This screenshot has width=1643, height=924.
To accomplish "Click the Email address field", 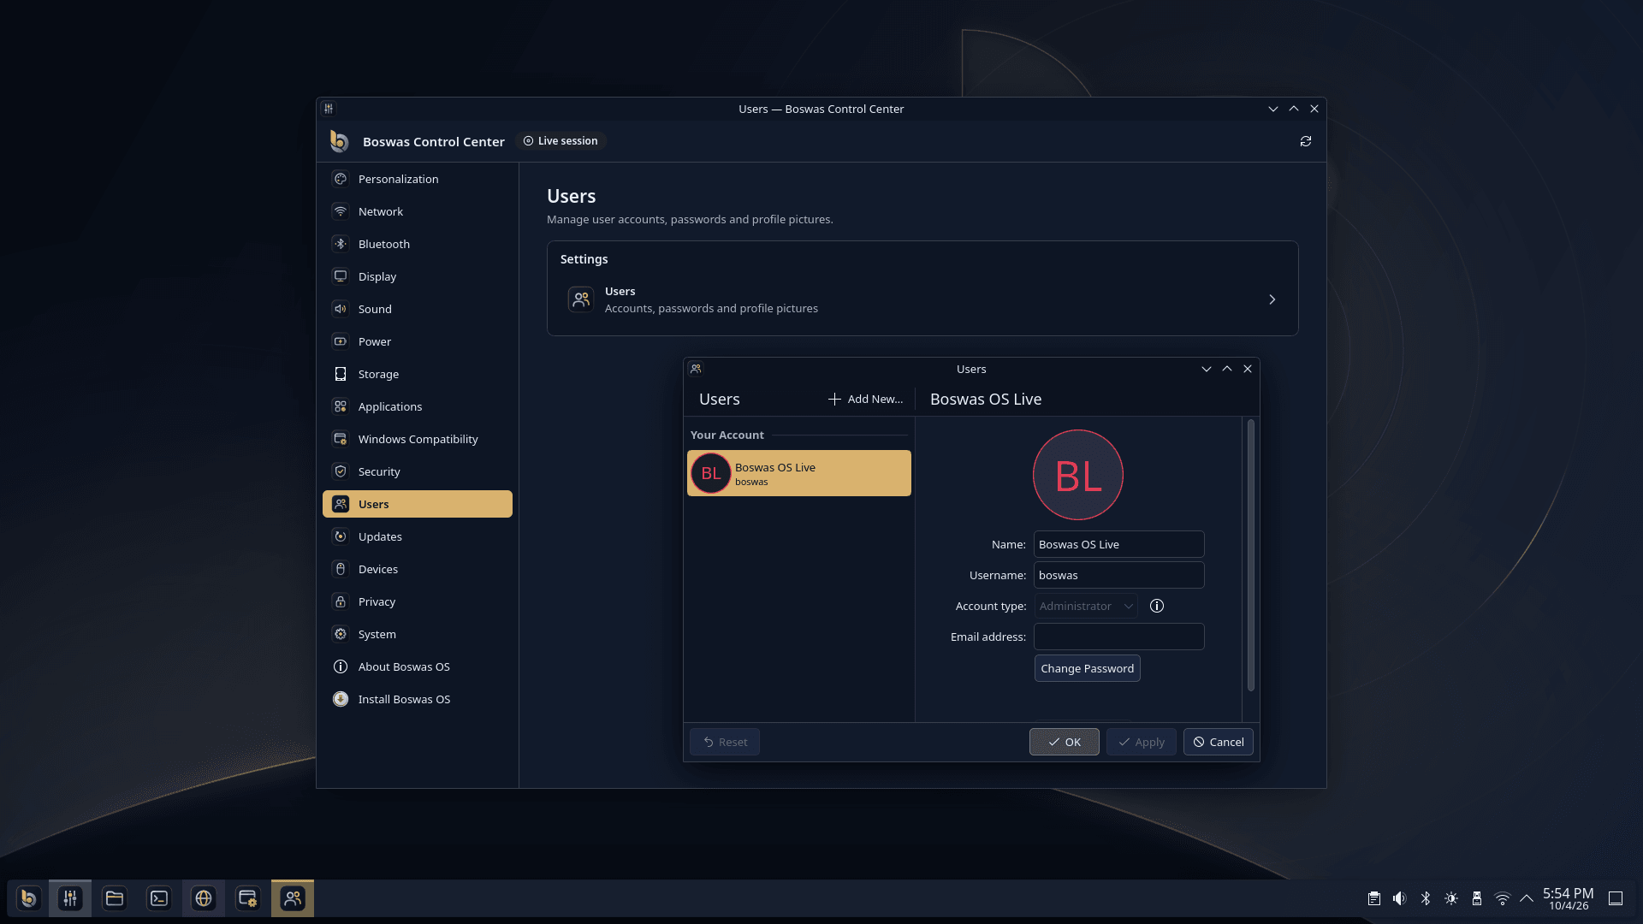I will click(1119, 637).
